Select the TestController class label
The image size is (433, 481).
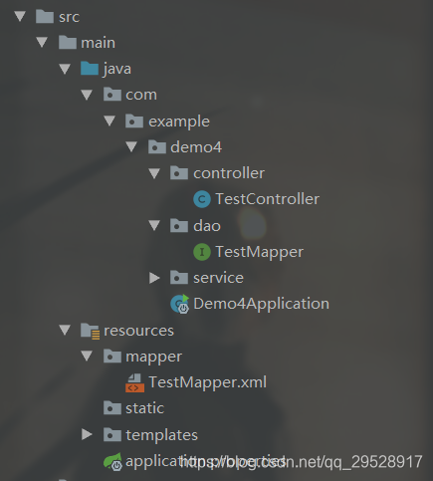(x=267, y=199)
